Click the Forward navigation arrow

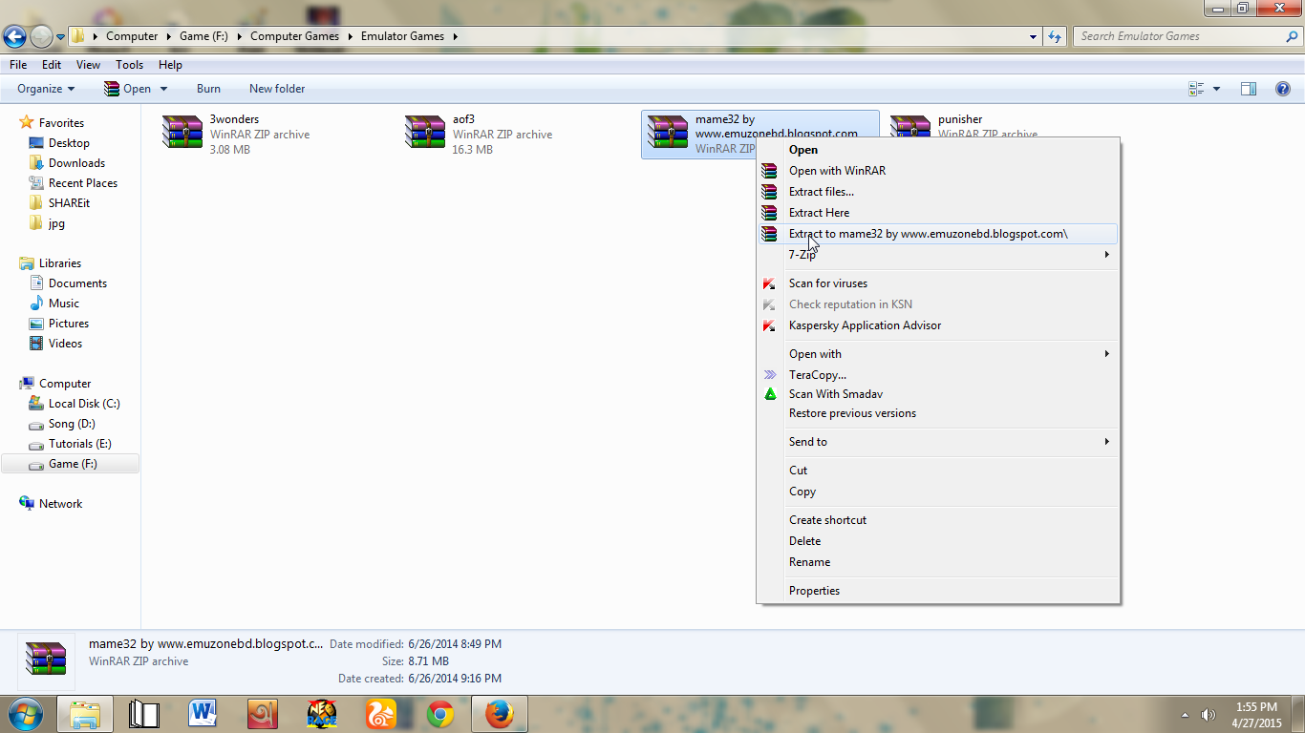41,36
